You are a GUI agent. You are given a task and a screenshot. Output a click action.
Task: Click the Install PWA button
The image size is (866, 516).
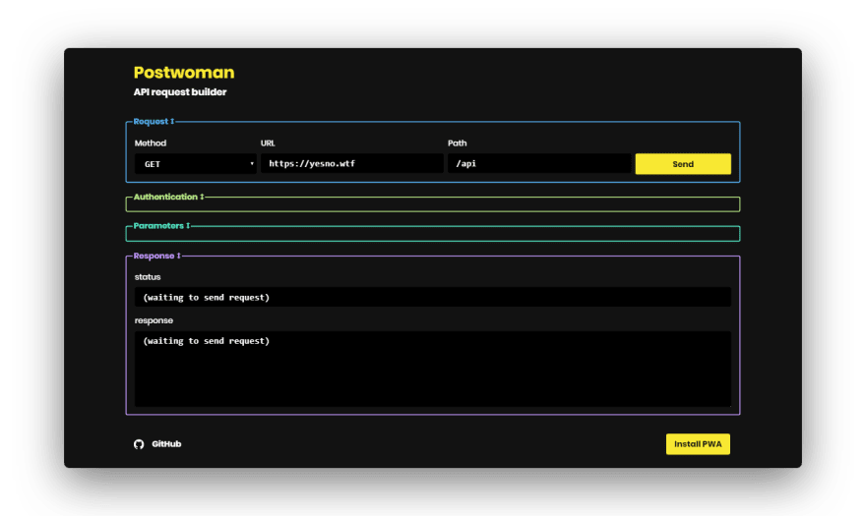tap(698, 444)
